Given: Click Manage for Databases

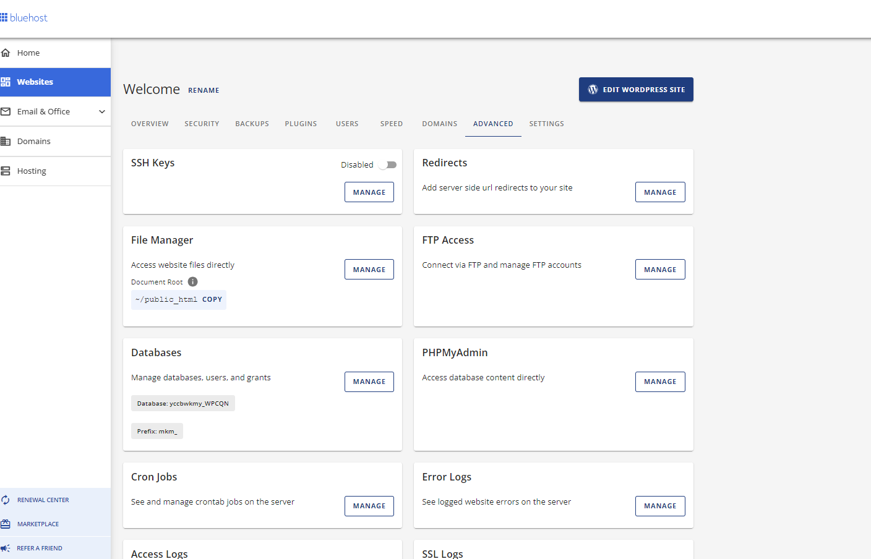Looking at the screenshot, I should (x=369, y=382).
